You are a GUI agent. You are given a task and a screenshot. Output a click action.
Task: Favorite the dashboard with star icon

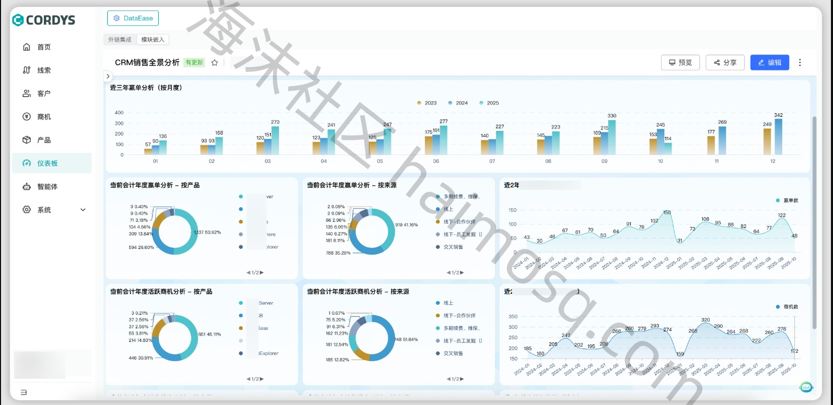214,63
